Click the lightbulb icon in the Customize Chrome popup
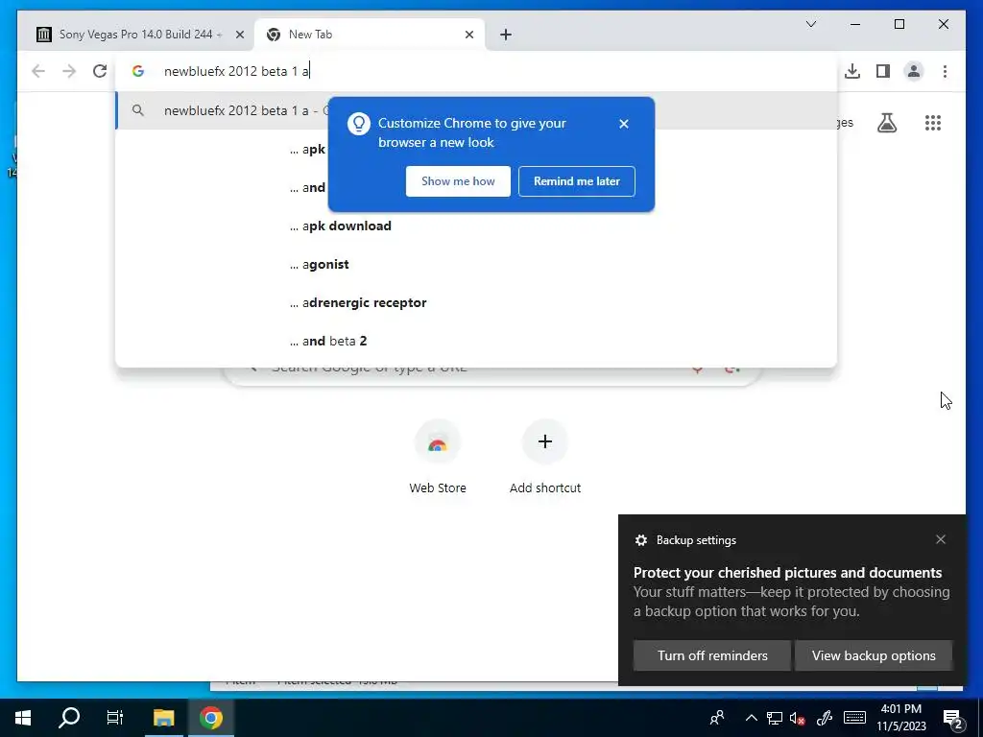 [359, 124]
